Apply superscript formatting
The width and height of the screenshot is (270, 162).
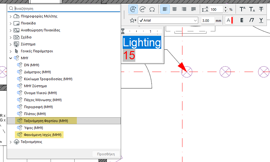(x=242, y=9)
